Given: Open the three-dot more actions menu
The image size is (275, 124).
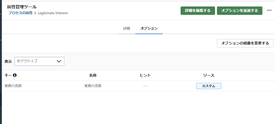Looking at the screenshot, I should click(269, 10).
